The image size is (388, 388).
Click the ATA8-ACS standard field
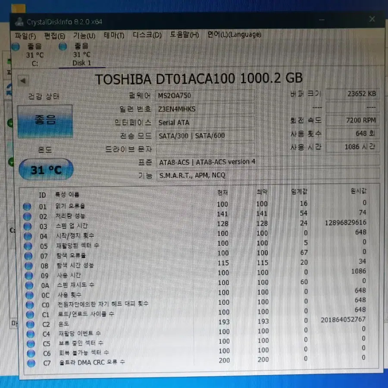pos(268,162)
